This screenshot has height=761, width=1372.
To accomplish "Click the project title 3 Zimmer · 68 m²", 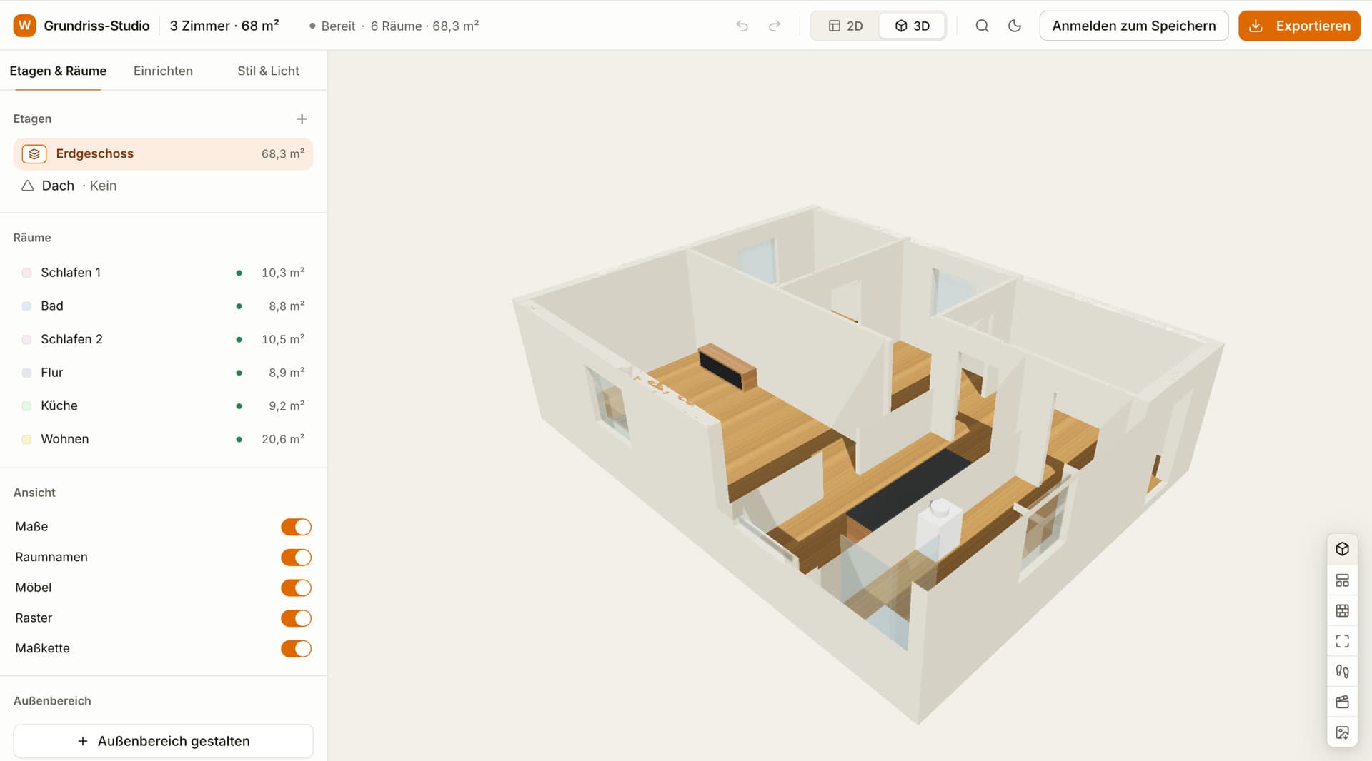I will [x=224, y=26].
